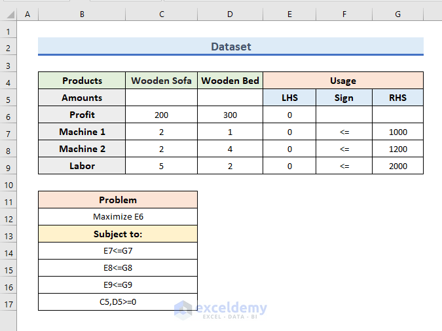This screenshot has width=442, height=331.
Task: Click the LHS header cell
Action: click(289, 98)
